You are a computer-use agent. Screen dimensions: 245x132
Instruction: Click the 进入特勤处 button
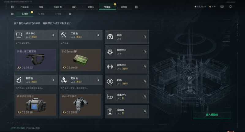212,115
